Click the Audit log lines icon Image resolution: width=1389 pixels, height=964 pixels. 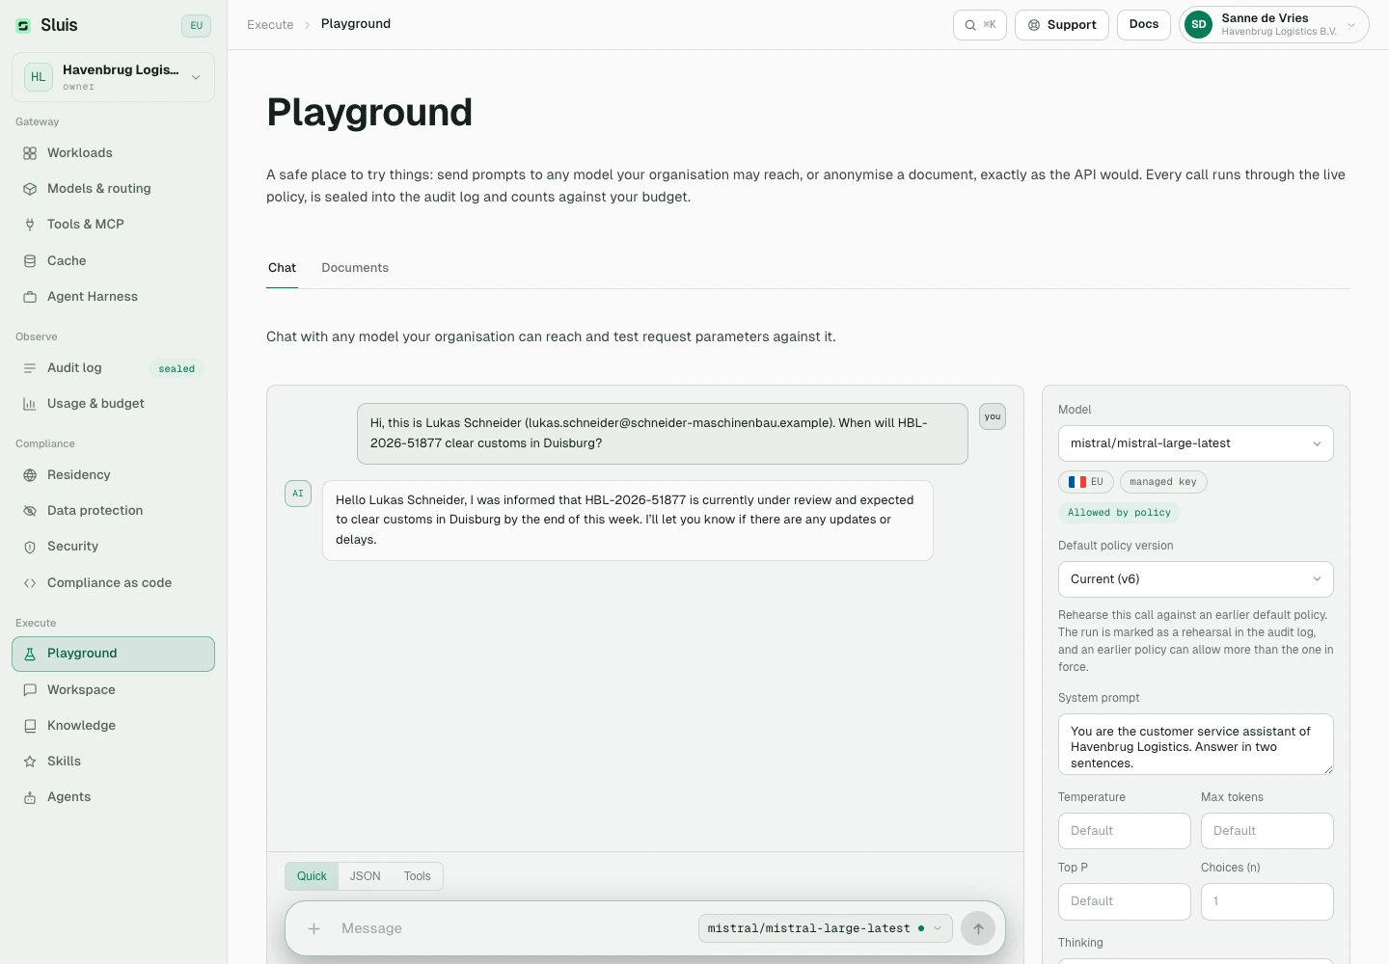coord(30,368)
